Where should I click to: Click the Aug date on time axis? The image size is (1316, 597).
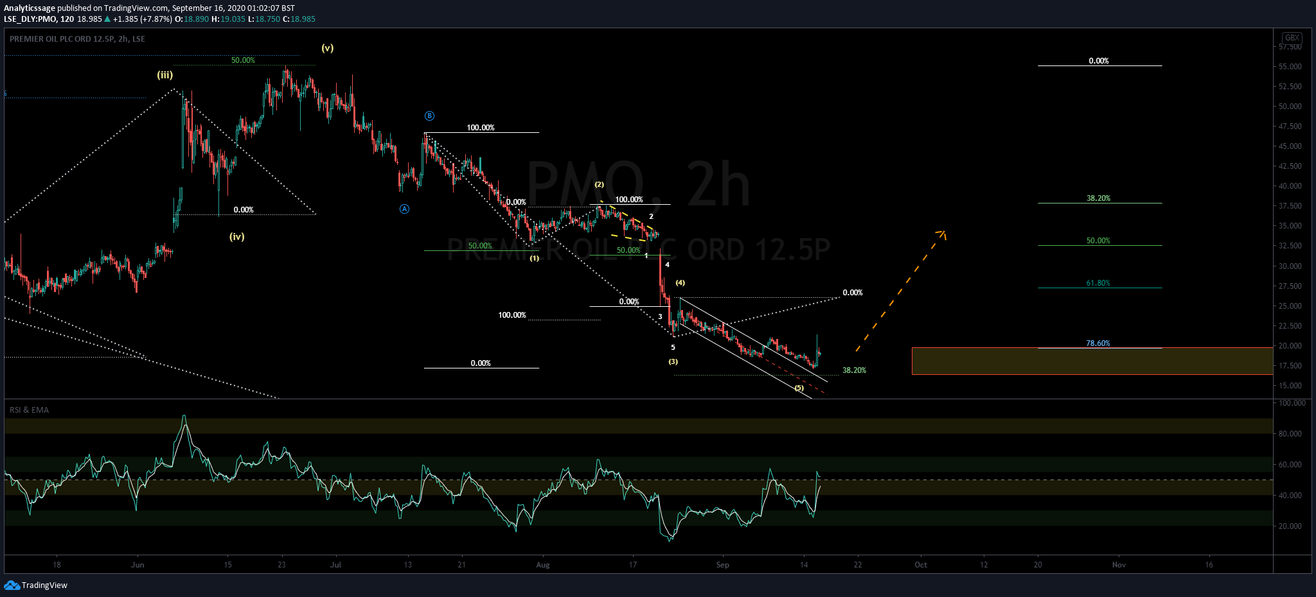(543, 565)
